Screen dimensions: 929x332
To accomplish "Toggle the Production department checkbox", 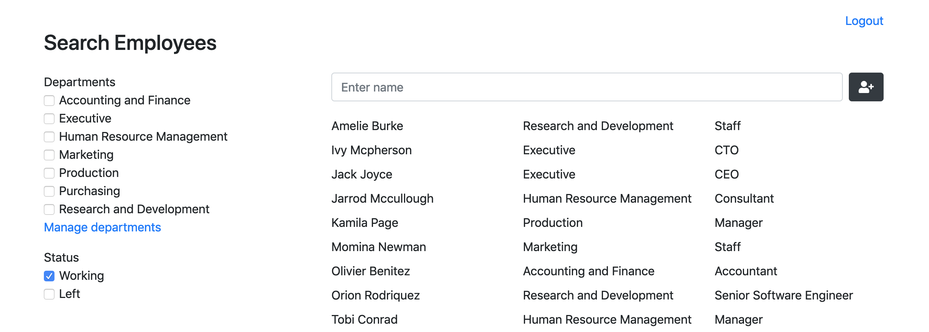I will tap(49, 173).
